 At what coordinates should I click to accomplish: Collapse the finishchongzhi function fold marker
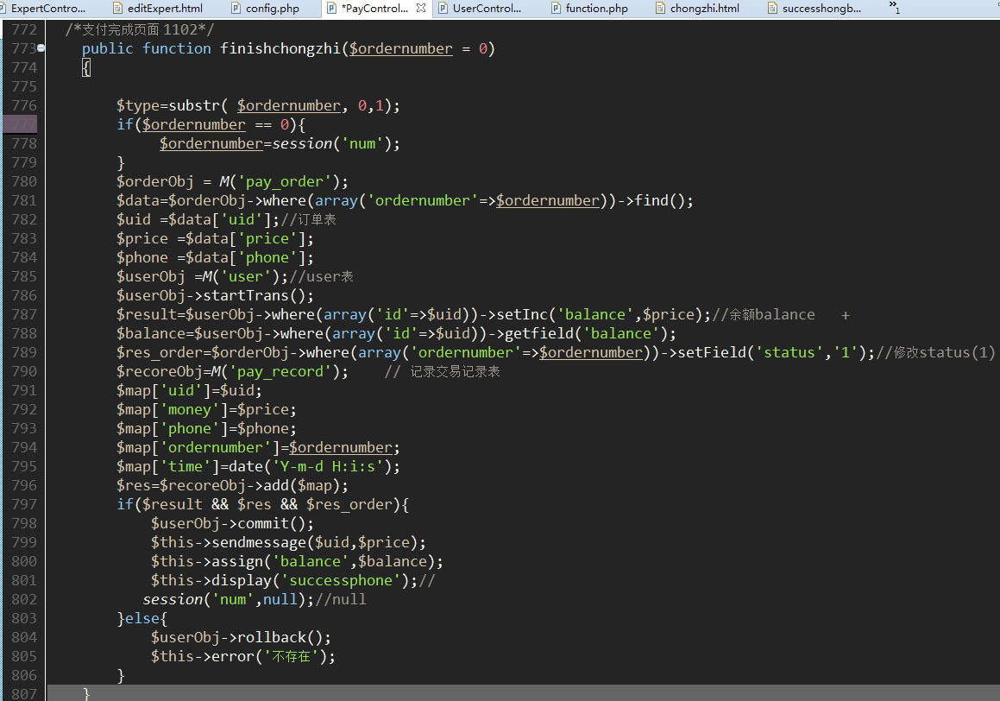click(41, 47)
